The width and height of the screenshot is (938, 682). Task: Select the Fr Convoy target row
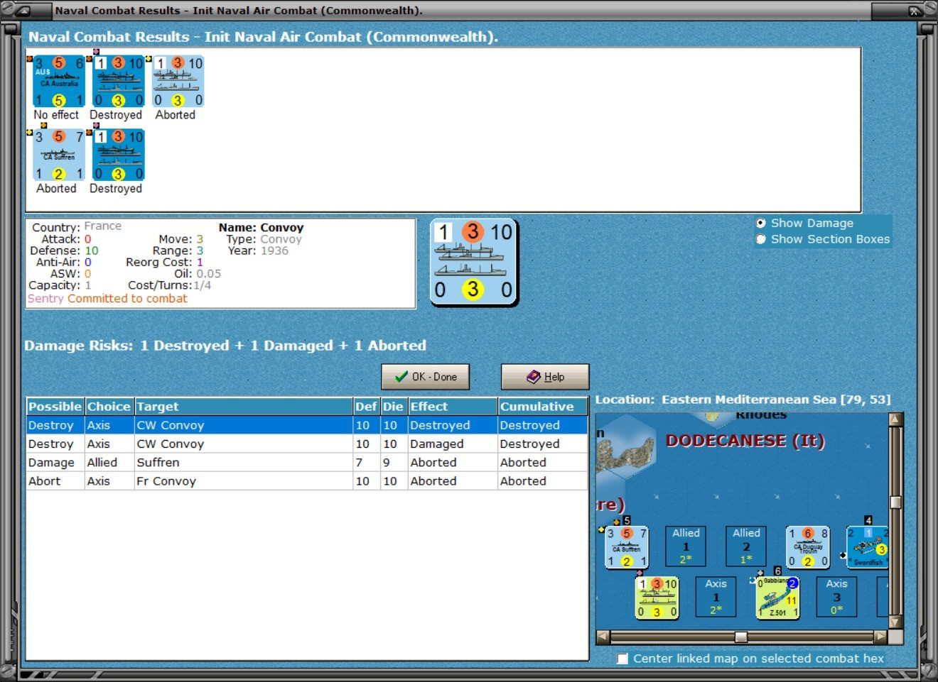point(307,480)
